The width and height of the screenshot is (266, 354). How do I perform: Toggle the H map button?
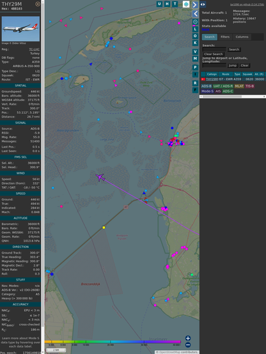167,4
